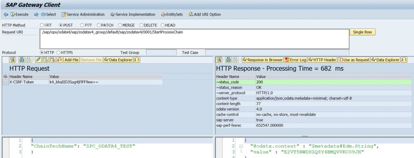
Task: Choose the HTTP protocol option
Action: tap(42, 53)
